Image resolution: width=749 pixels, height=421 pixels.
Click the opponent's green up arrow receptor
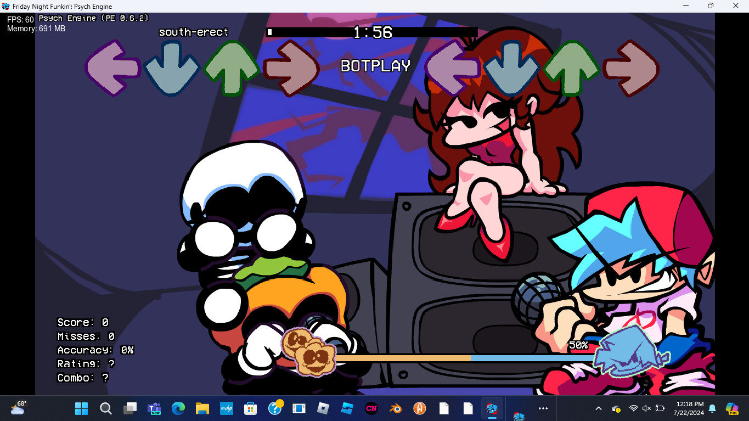(x=231, y=68)
